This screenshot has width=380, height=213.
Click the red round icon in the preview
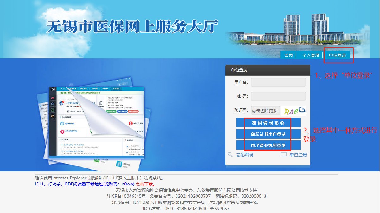point(130,123)
